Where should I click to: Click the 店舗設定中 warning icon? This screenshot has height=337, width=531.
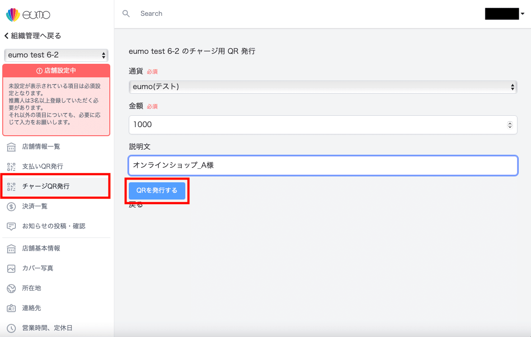coord(39,71)
